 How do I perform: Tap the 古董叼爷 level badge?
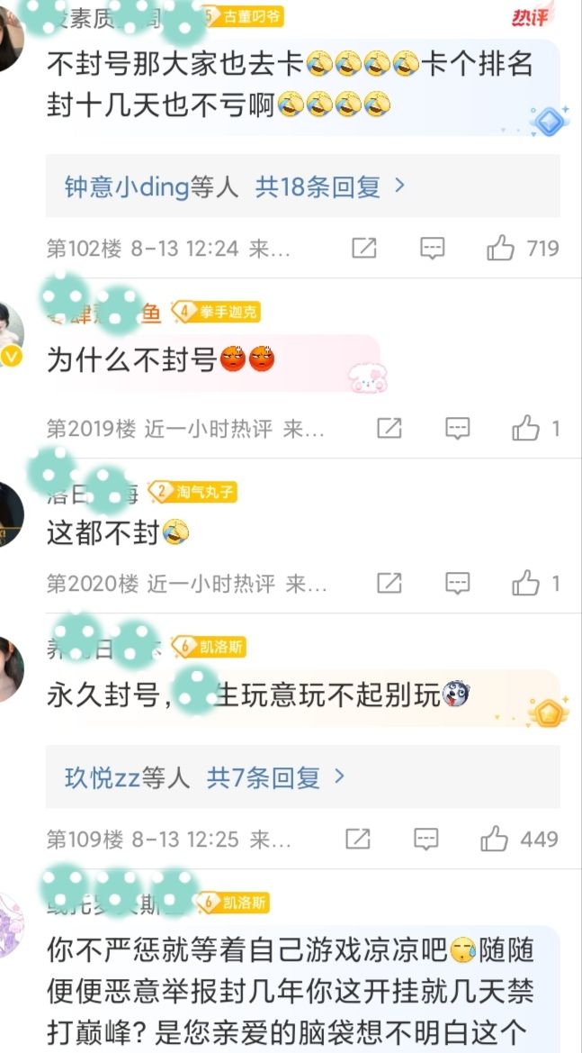tap(243, 16)
